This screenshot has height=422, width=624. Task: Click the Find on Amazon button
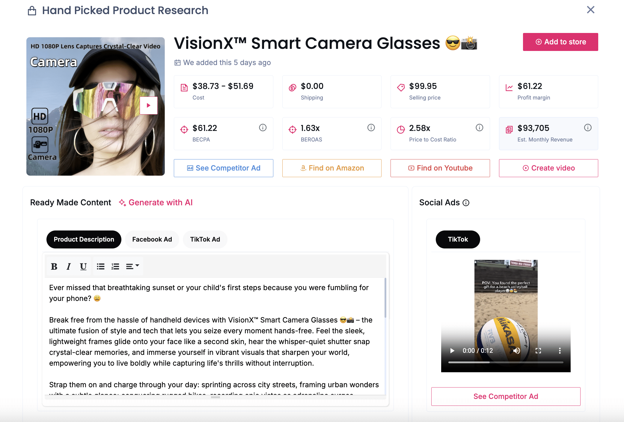point(331,168)
